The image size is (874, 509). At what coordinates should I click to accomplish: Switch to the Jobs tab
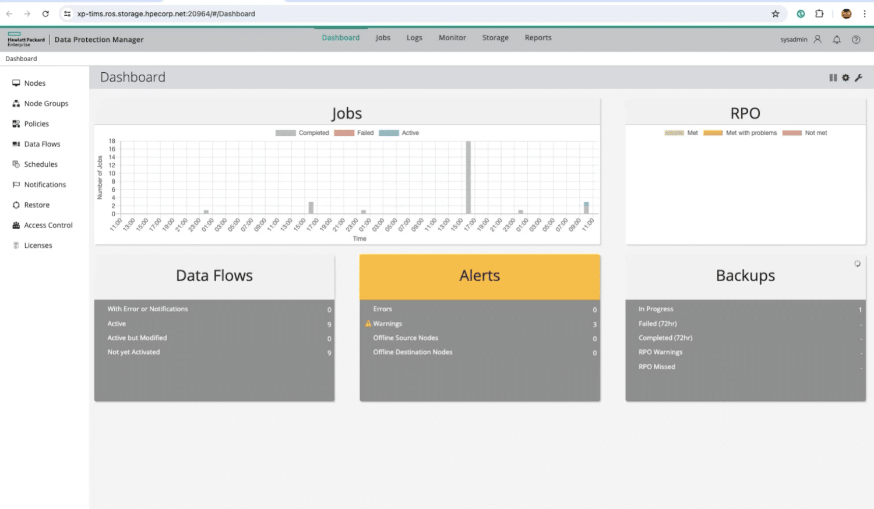tap(383, 38)
